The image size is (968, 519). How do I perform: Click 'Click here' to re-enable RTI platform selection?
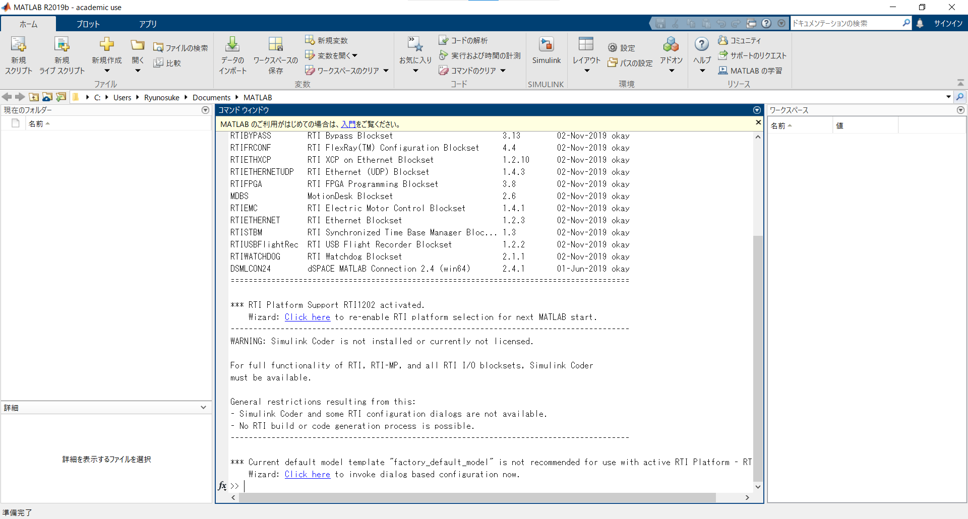coord(307,317)
